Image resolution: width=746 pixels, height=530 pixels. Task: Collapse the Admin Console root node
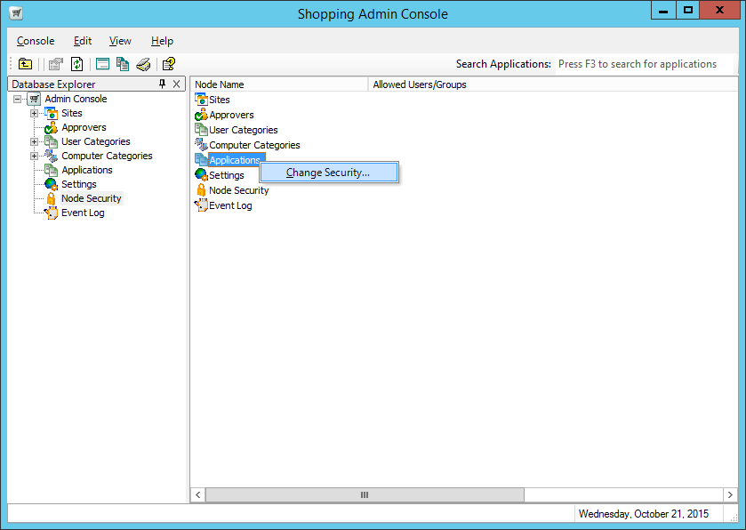pos(18,99)
